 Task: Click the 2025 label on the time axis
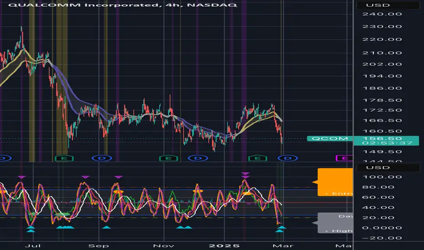coord(224,245)
